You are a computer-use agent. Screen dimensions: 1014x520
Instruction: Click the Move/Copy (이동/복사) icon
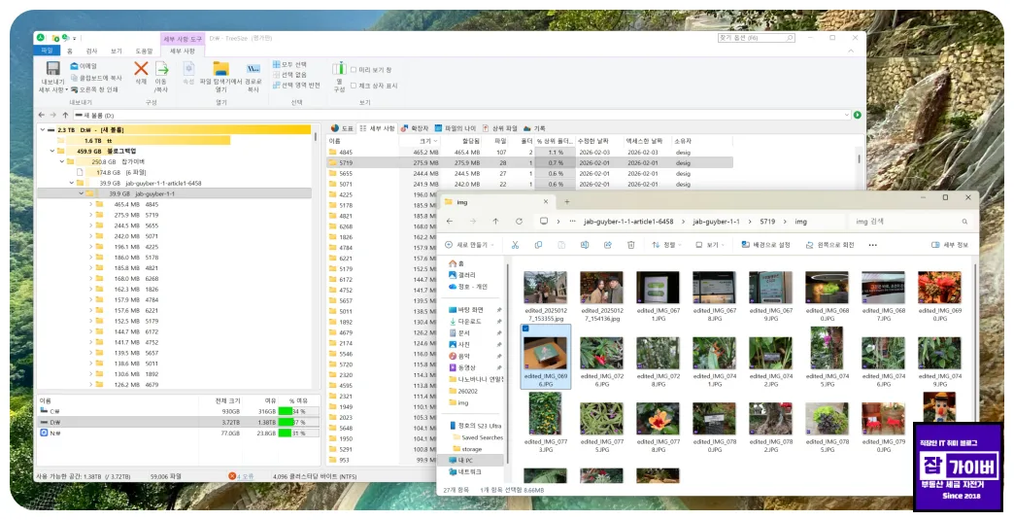161,69
